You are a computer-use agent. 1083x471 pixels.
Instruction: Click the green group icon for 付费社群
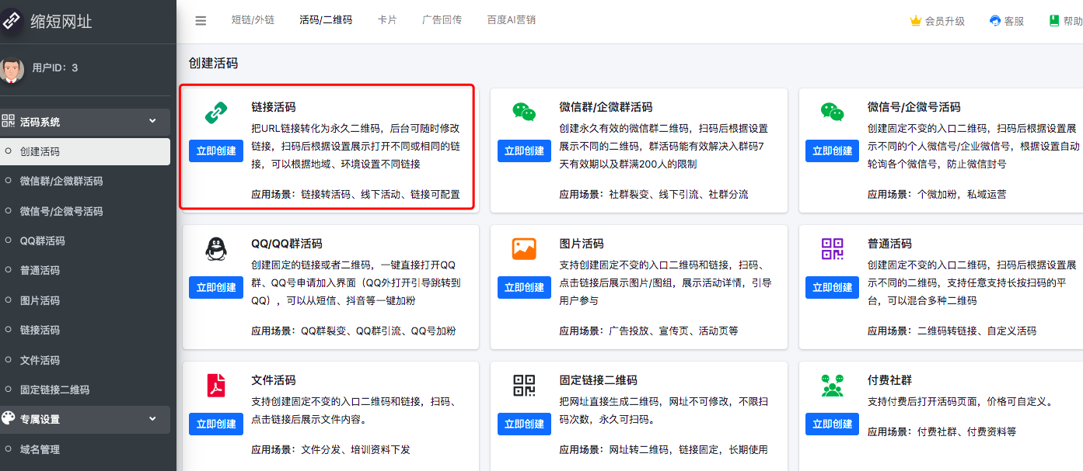(832, 386)
